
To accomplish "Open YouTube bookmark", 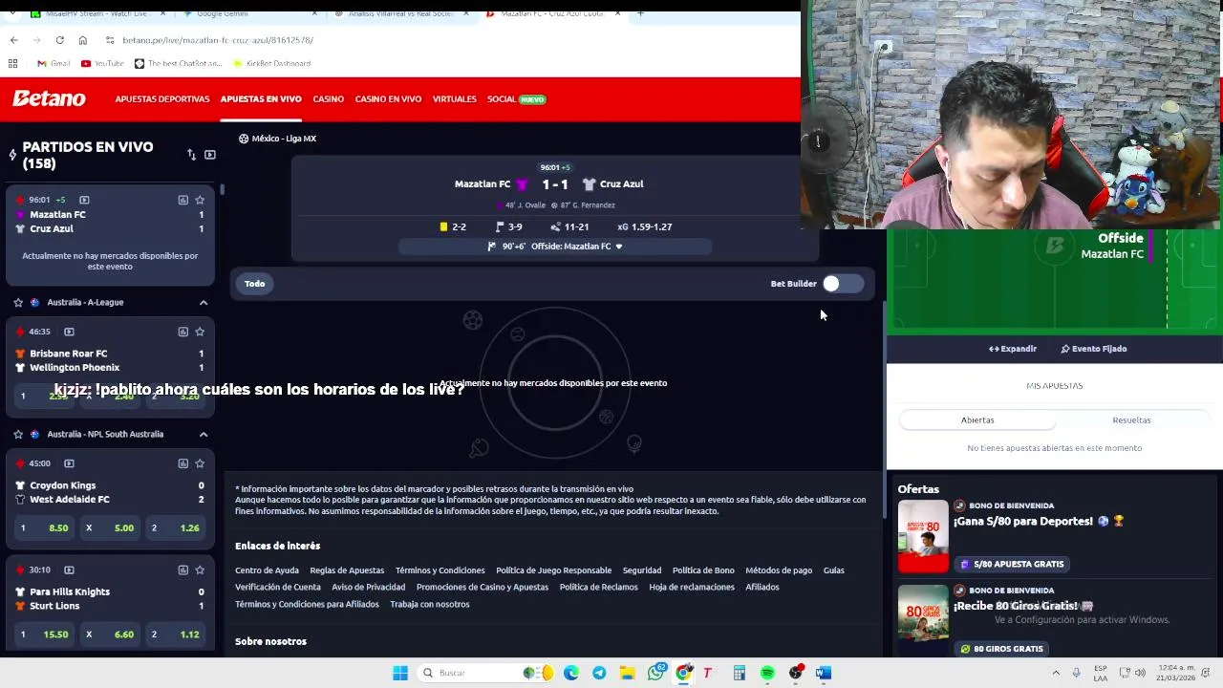I will (102, 63).
